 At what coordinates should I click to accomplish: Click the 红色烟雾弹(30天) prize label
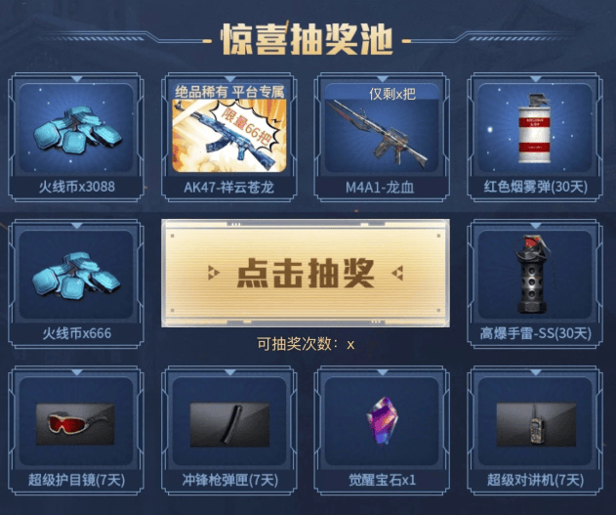click(536, 187)
